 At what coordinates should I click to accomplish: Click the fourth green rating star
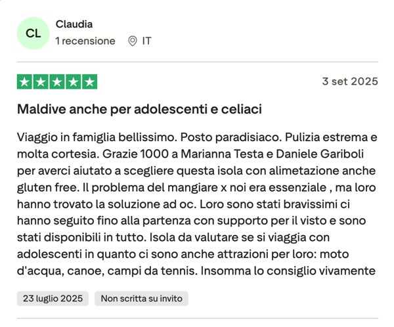(x=73, y=82)
